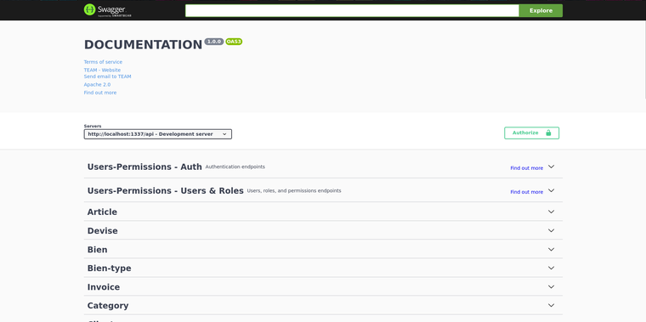Open the Apache 2.0 license link

(x=97, y=84)
